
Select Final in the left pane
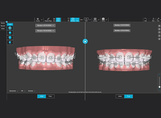click(x=50, y=96)
